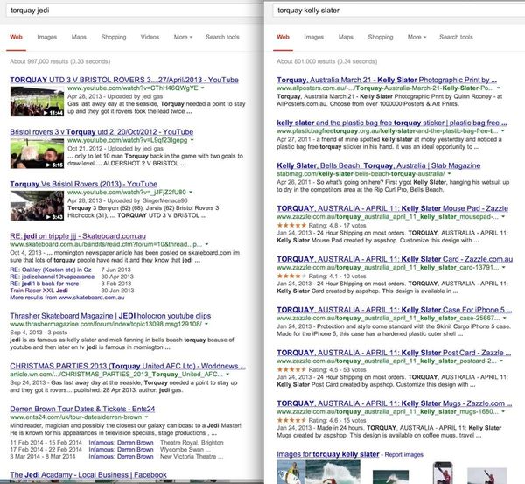
Task: Open 'RE: jedi on tripple jjj' Skateboard.com.au result
Action: click(78, 235)
